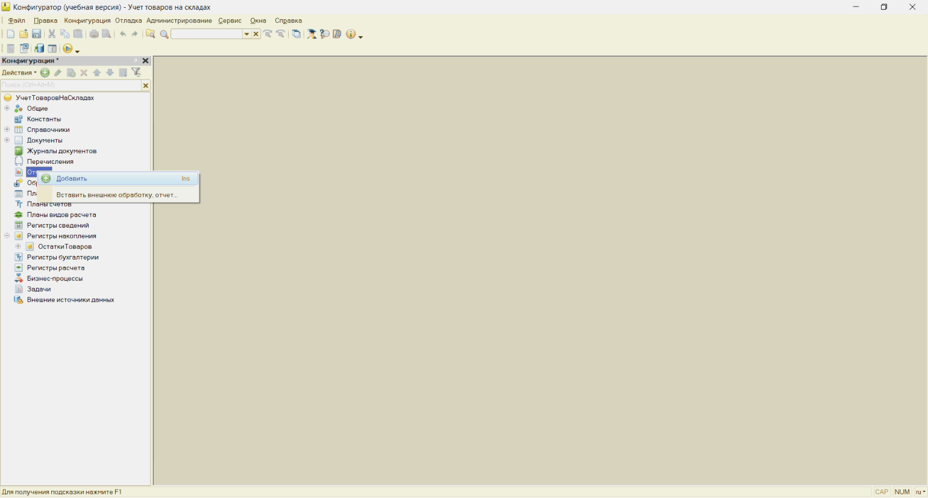Open the Сервис menu
The width and height of the screenshot is (928, 498).
(x=230, y=20)
